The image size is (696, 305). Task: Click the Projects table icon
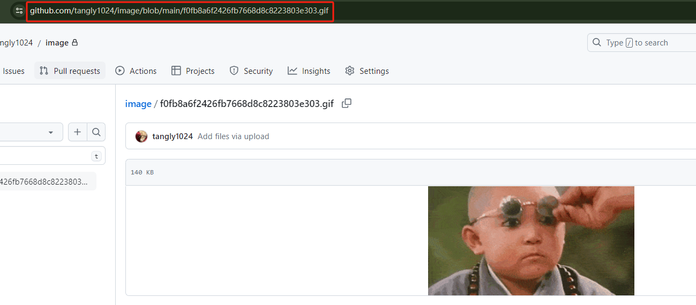[176, 71]
